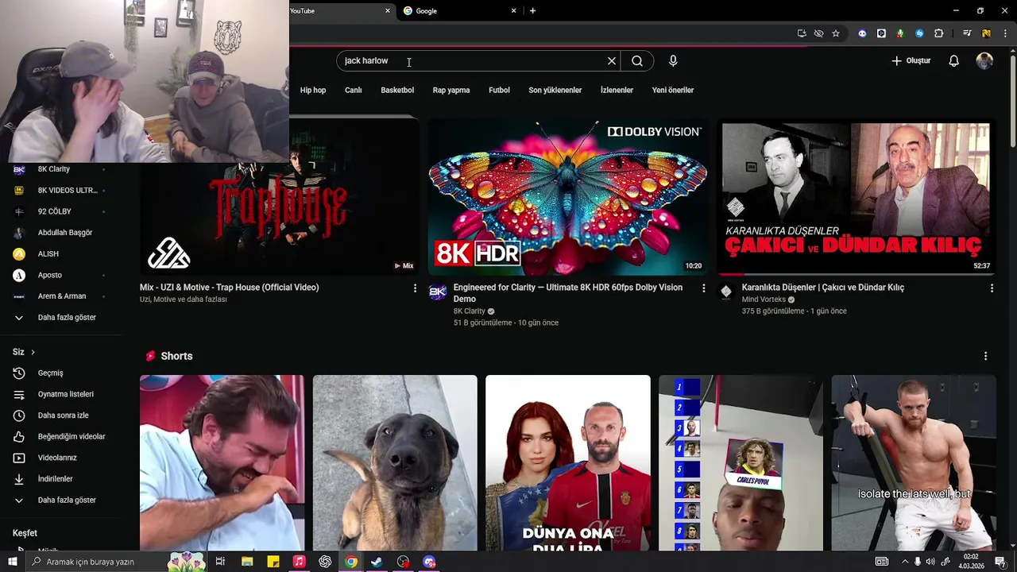The image size is (1017, 572).
Task: Select the Rap yapma filter chip
Action: pos(451,90)
